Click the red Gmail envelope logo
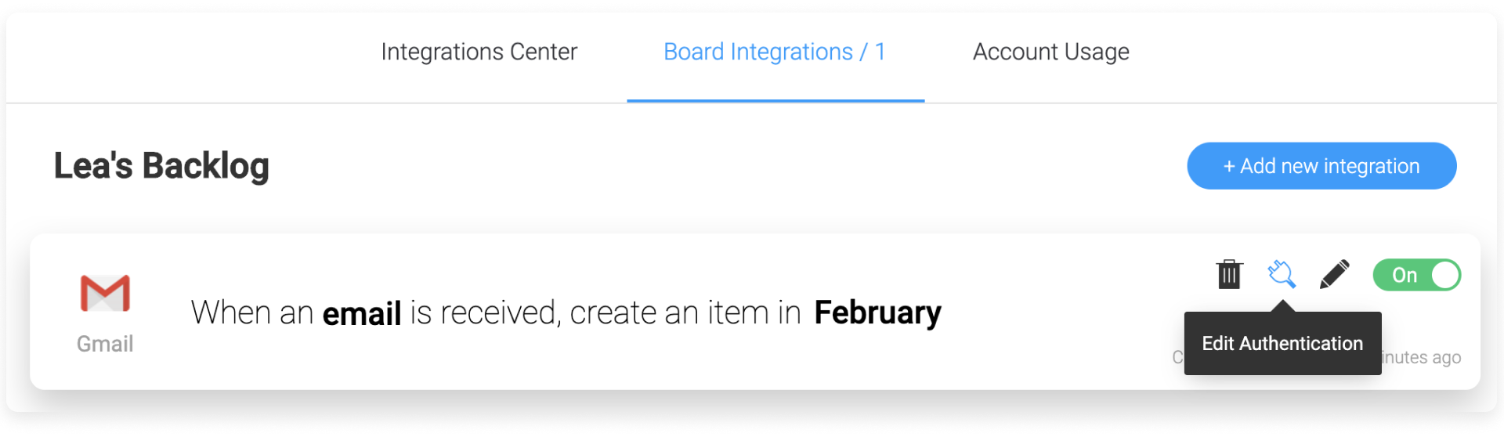Image resolution: width=1504 pixels, height=437 pixels. pyautogui.click(x=105, y=294)
